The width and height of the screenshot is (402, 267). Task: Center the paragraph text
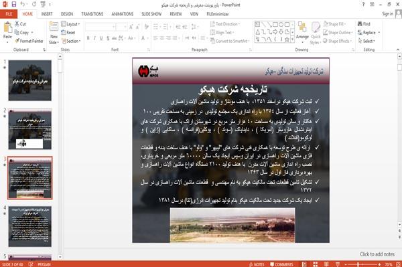pyautogui.click(x=162, y=38)
